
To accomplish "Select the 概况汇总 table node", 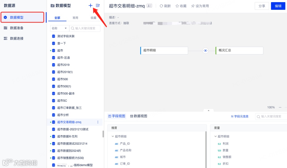I will pyautogui.click(x=239, y=50).
